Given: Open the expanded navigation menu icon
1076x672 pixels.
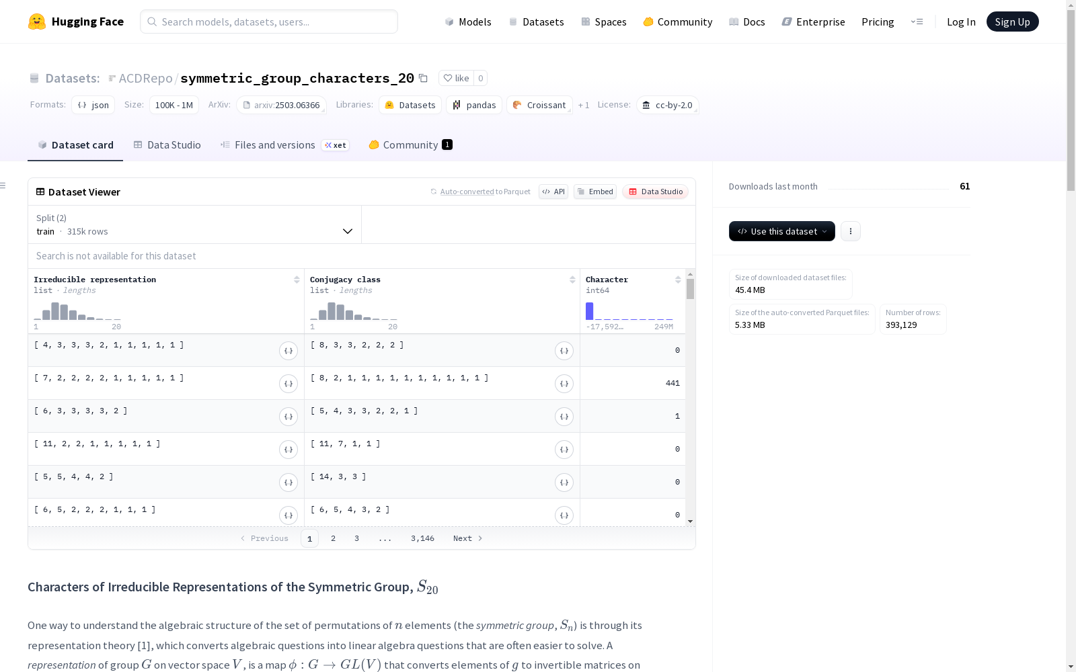Looking at the screenshot, I should (x=917, y=22).
